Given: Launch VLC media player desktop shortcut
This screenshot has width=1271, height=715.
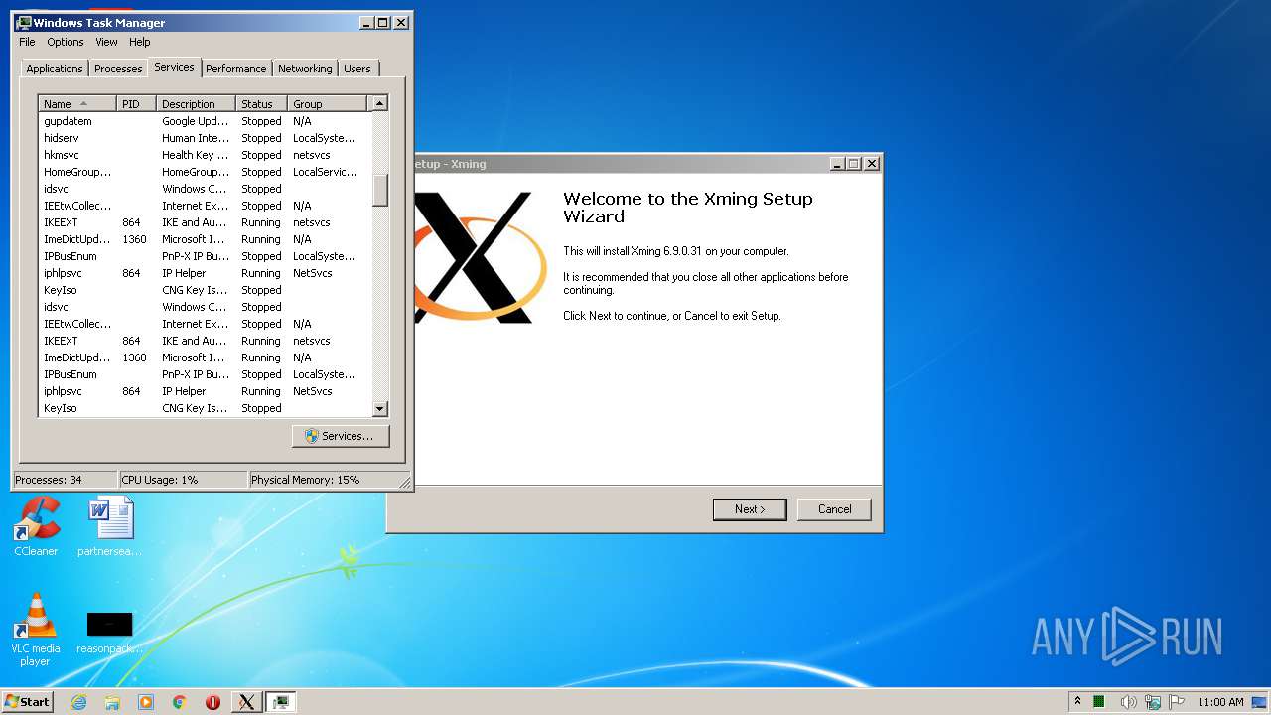Looking at the screenshot, I should (x=36, y=629).
